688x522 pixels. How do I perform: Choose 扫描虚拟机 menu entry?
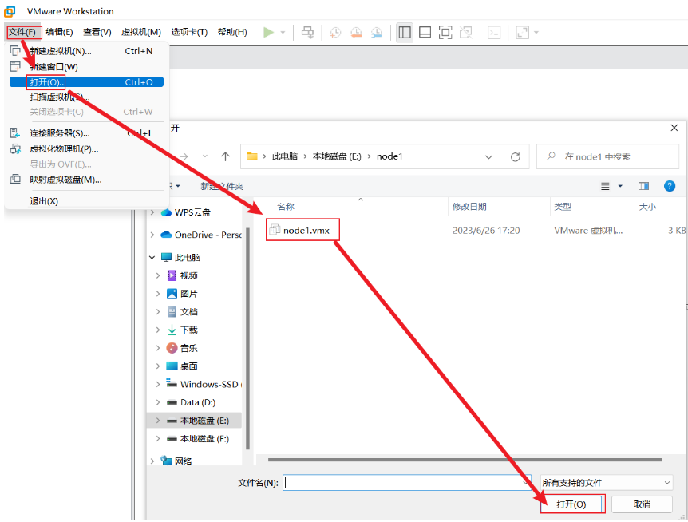coord(86,97)
